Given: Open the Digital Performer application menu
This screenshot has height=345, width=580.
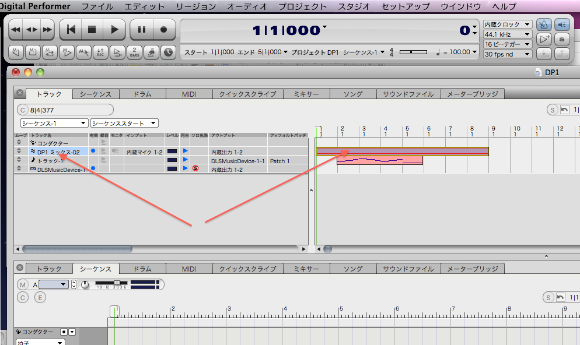Looking at the screenshot, I should 35,6.
